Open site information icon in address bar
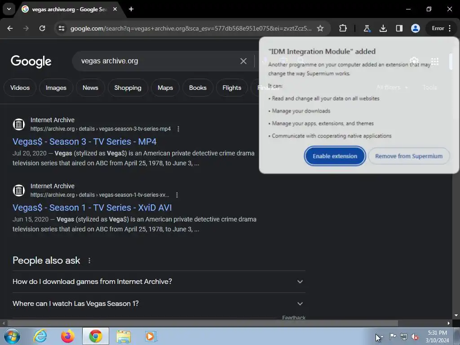Screen dimensions: 460x345 pyautogui.click(x=61, y=28)
